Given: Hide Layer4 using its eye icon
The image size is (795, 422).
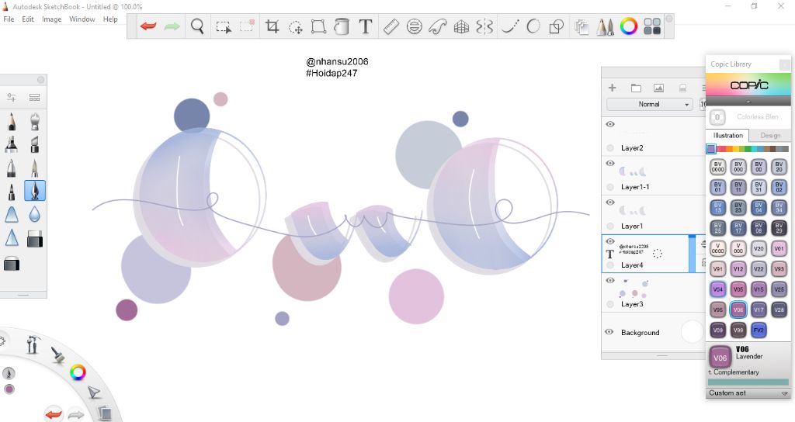Looking at the screenshot, I should pyautogui.click(x=610, y=241).
